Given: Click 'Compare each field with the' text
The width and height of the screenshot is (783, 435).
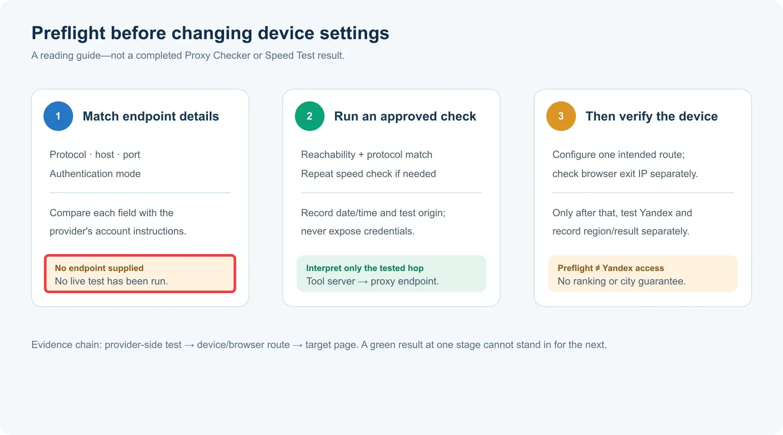Looking at the screenshot, I should [x=111, y=213].
